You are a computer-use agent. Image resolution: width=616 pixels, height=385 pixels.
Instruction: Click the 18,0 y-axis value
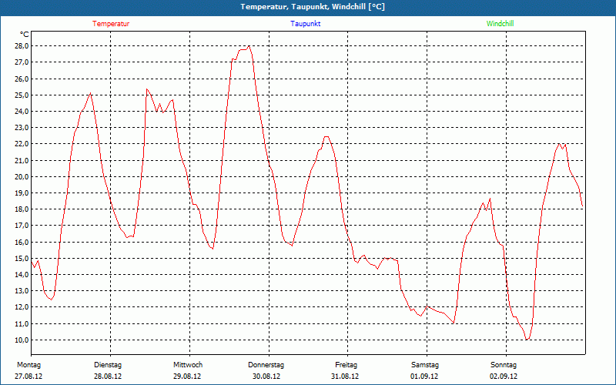22,209
